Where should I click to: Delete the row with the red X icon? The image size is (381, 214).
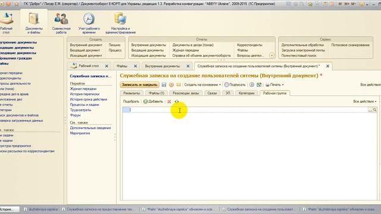point(169,102)
